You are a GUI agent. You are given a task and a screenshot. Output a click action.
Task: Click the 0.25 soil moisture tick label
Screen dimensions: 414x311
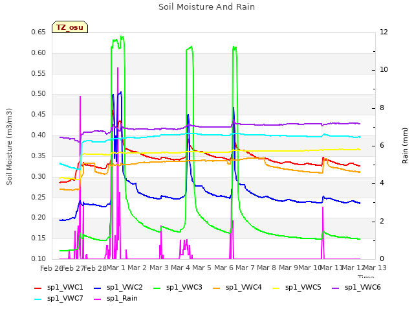(39, 197)
